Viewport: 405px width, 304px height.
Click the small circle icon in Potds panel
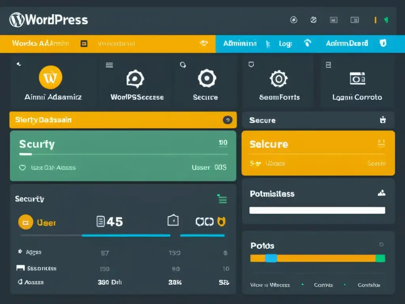pos(381,244)
